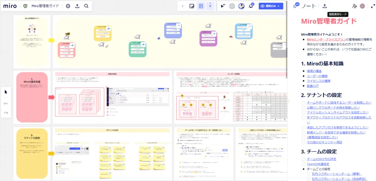
Task: Toggle the notes panel icon in toolbar
Action: click(201, 6)
